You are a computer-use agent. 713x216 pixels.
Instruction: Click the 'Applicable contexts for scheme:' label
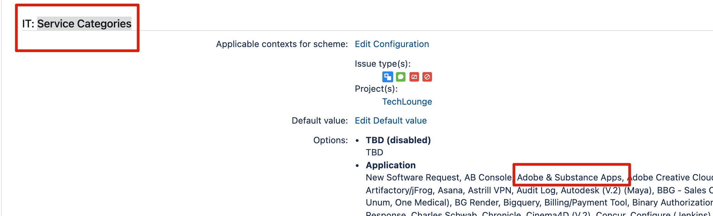coord(282,44)
